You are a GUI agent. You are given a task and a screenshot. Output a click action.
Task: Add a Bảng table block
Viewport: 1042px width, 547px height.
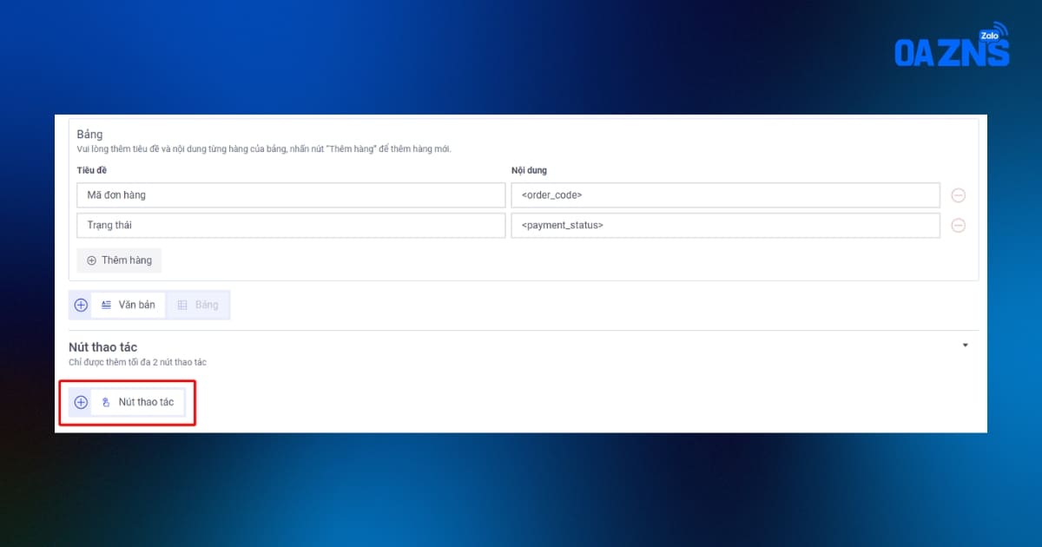coord(198,305)
